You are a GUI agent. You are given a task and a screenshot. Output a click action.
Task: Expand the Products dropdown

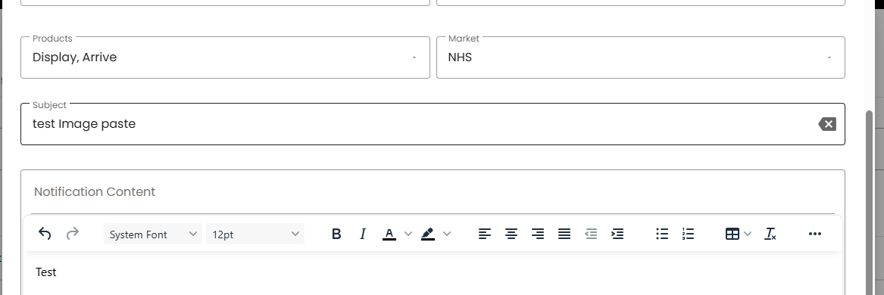(x=225, y=57)
